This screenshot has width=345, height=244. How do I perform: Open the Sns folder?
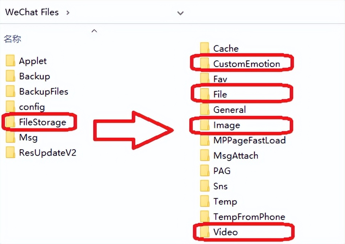220,186
